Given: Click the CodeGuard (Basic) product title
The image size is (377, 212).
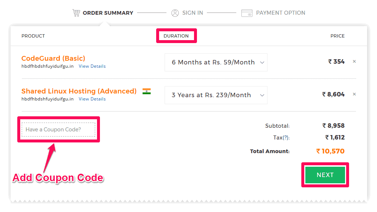Looking at the screenshot, I should [x=53, y=58].
